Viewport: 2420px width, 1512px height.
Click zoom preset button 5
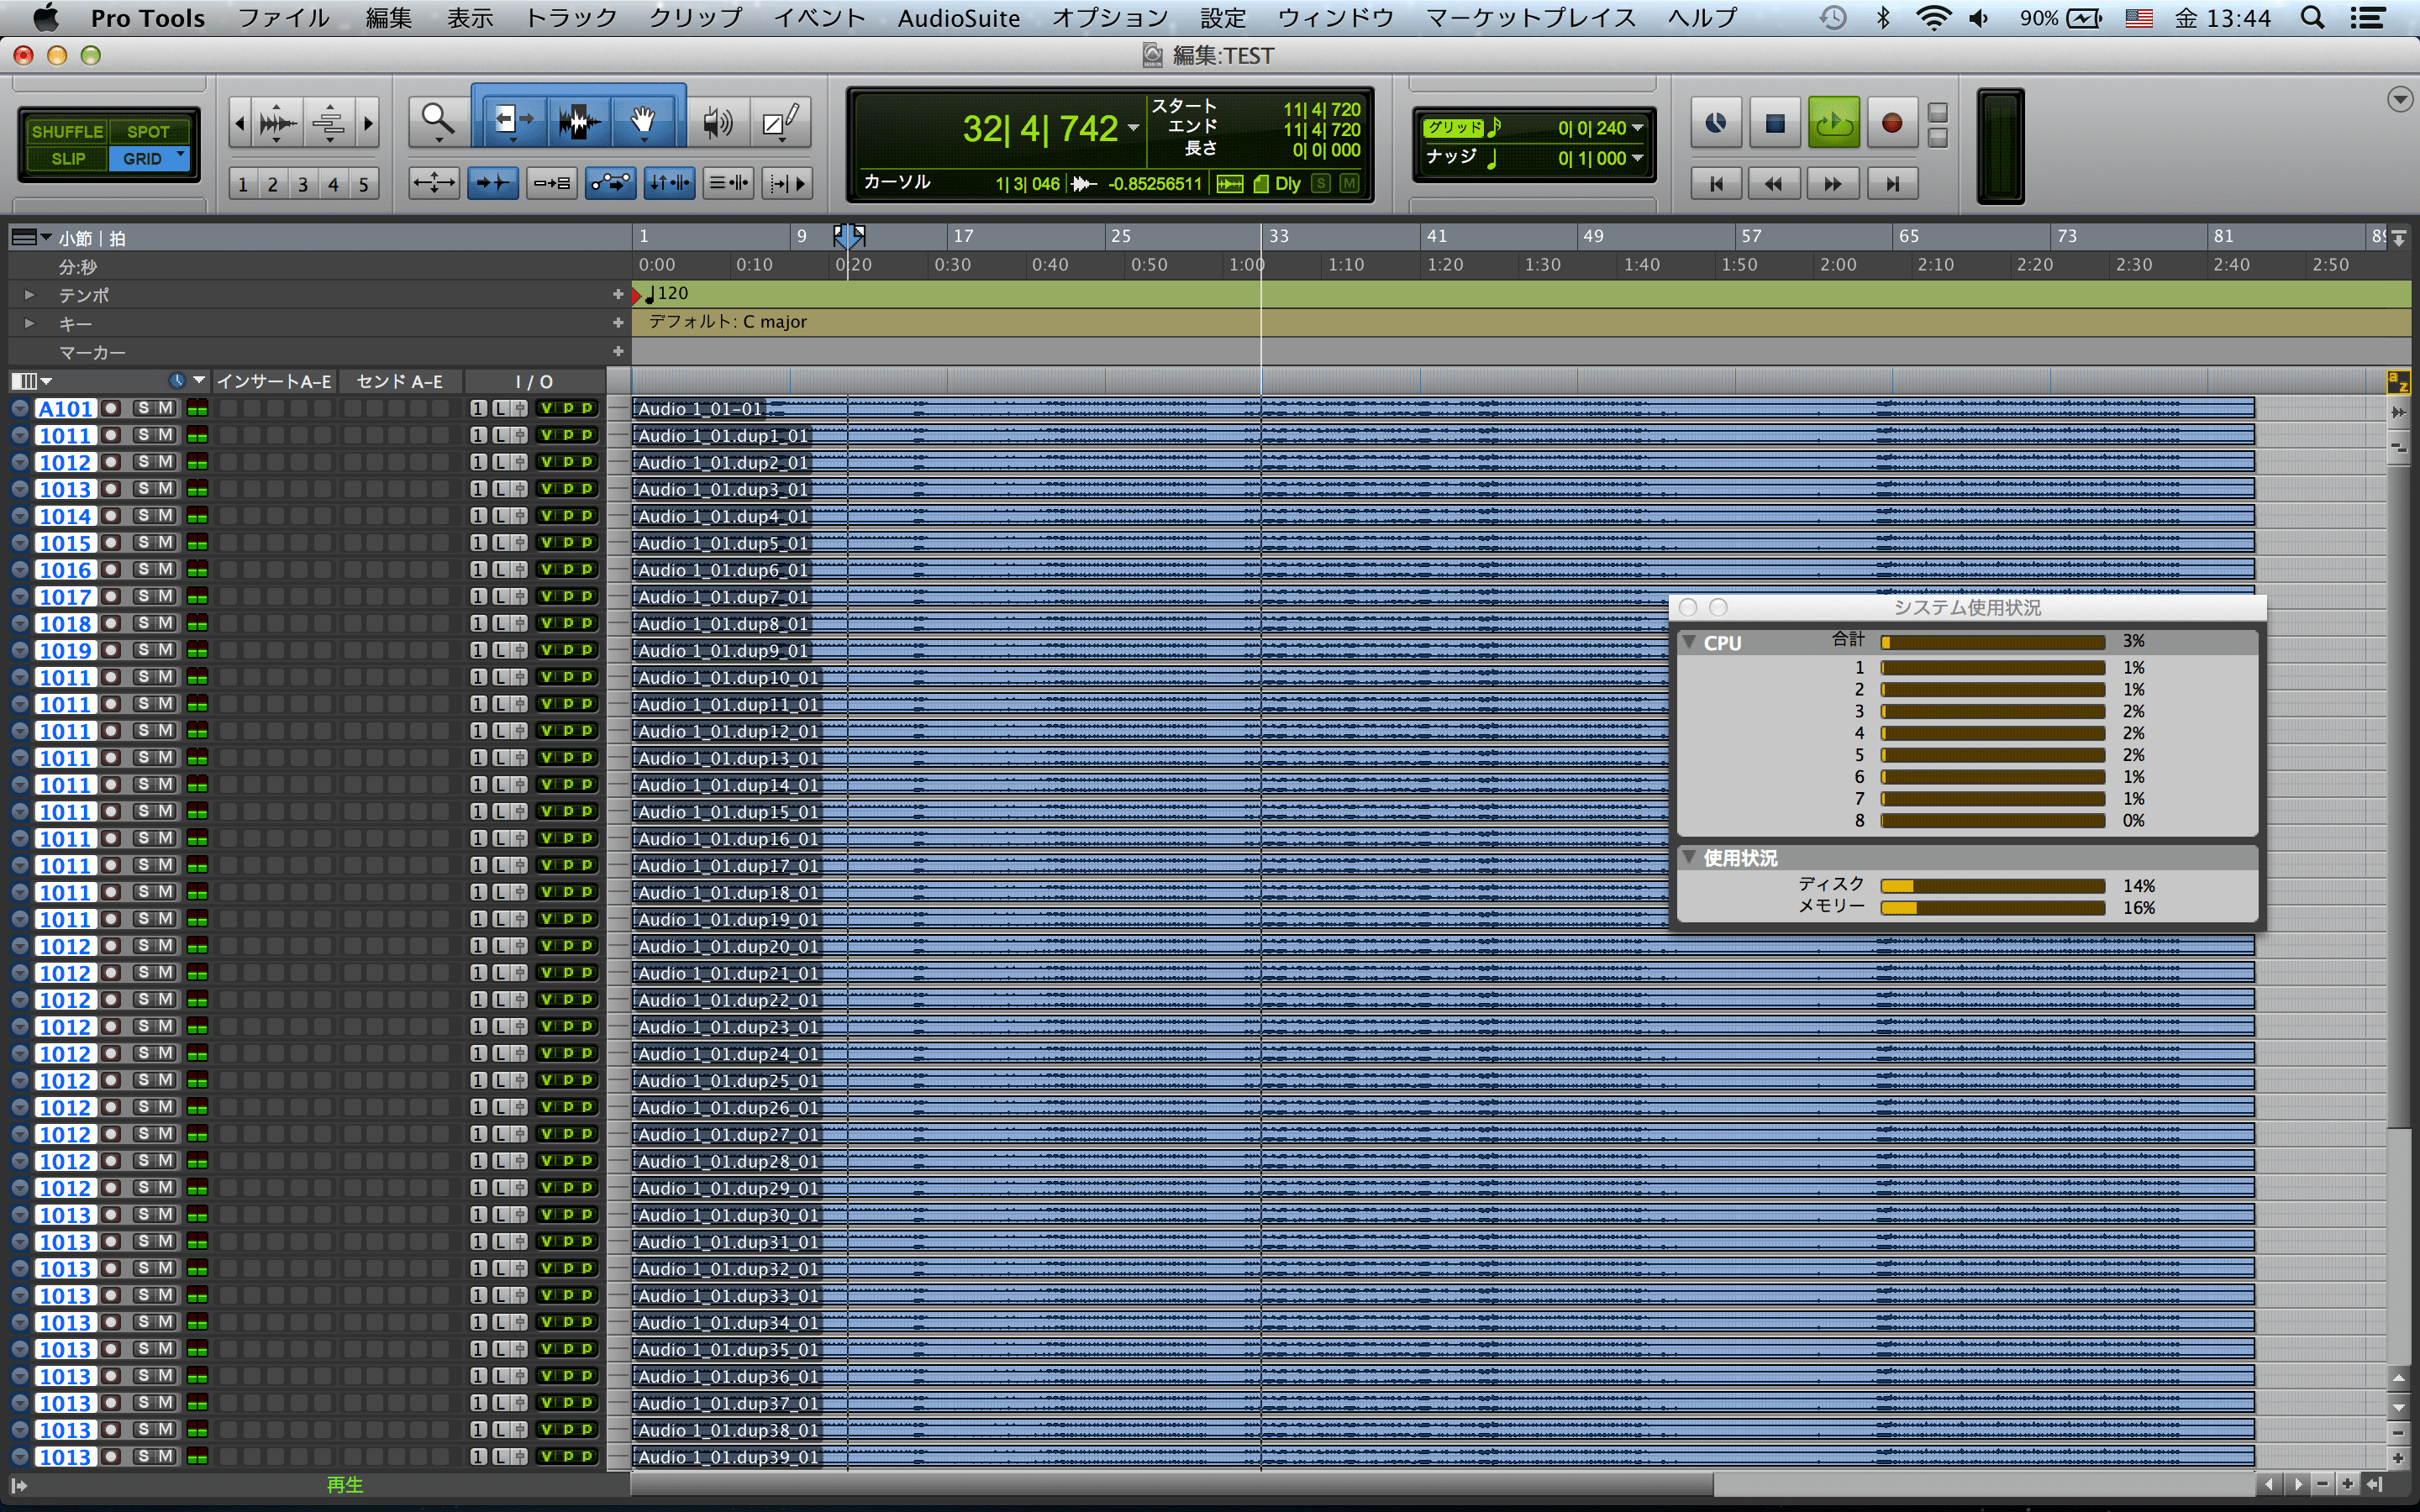pyautogui.click(x=363, y=184)
